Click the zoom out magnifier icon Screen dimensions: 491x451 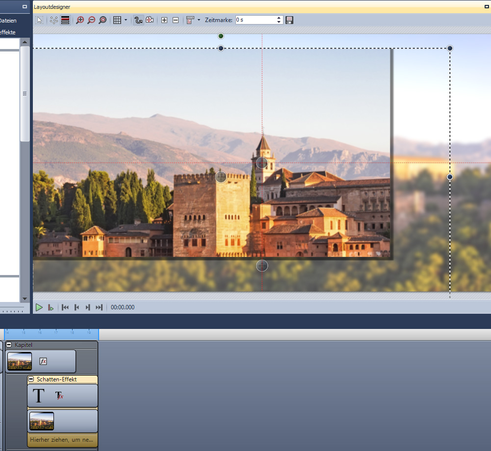coord(91,20)
